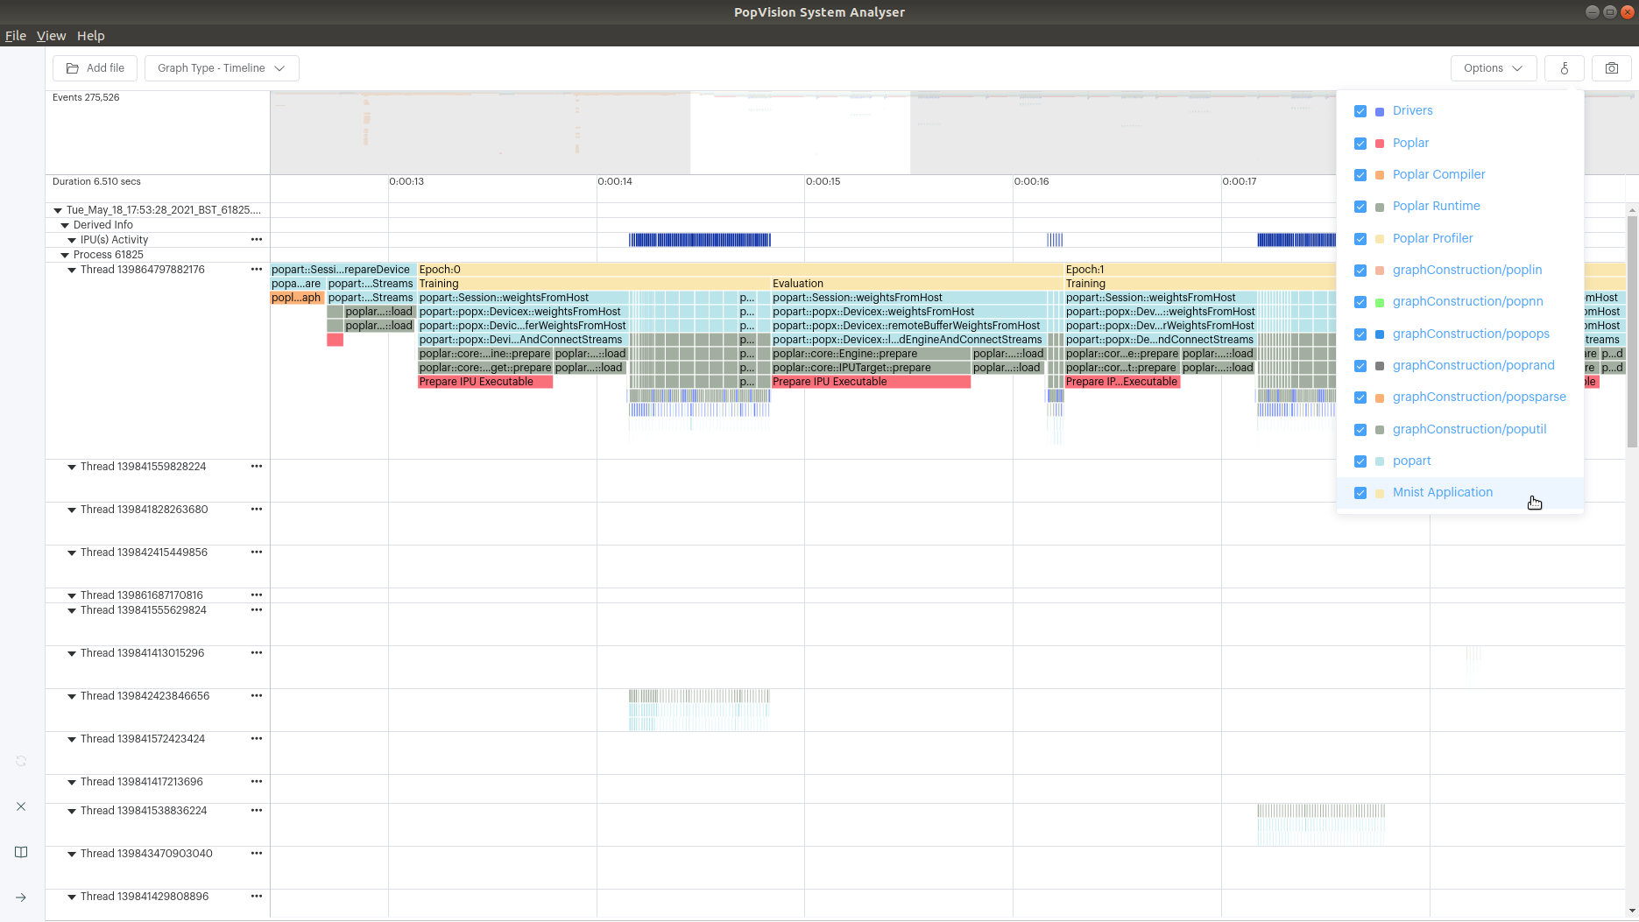Open the book documentation icon in sidebar
The image size is (1639, 922).
pos(21,852)
